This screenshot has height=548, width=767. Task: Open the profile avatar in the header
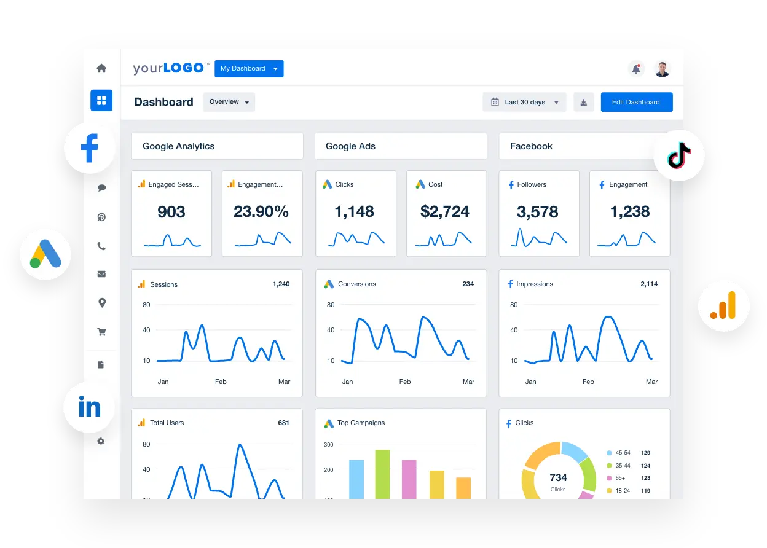tap(662, 69)
